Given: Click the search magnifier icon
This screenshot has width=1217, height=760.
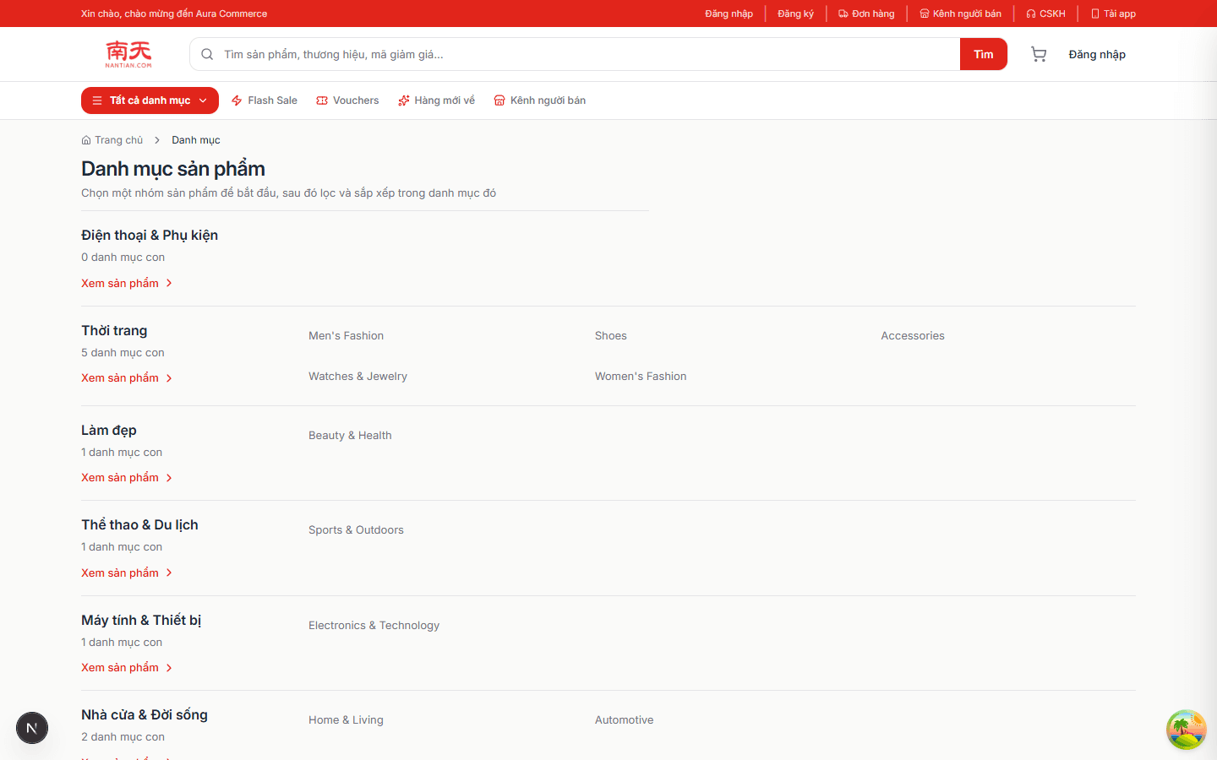Looking at the screenshot, I should click(x=207, y=54).
